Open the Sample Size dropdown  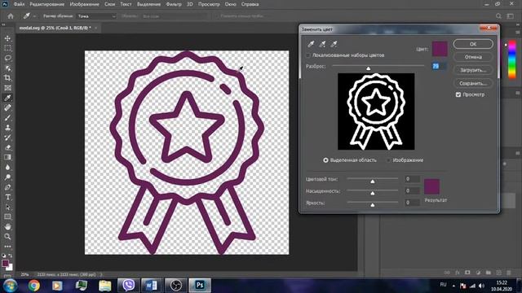pos(96,16)
